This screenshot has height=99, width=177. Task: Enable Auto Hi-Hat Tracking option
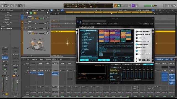pyautogui.click(x=137, y=54)
